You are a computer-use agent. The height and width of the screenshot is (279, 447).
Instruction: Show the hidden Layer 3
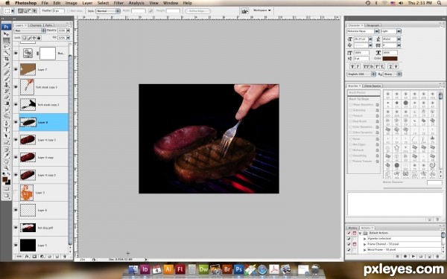tap(16, 193)
